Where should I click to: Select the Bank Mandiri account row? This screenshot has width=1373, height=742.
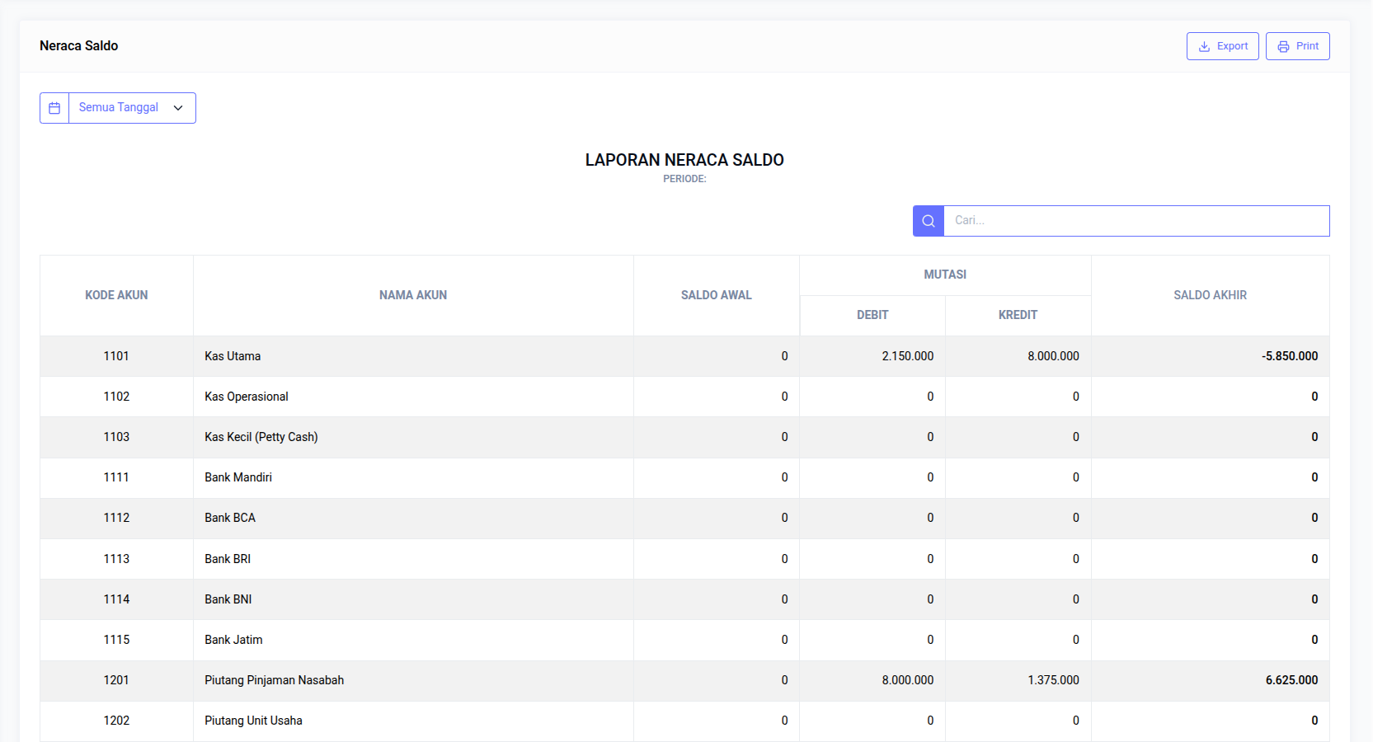click(x=238, y=477)
